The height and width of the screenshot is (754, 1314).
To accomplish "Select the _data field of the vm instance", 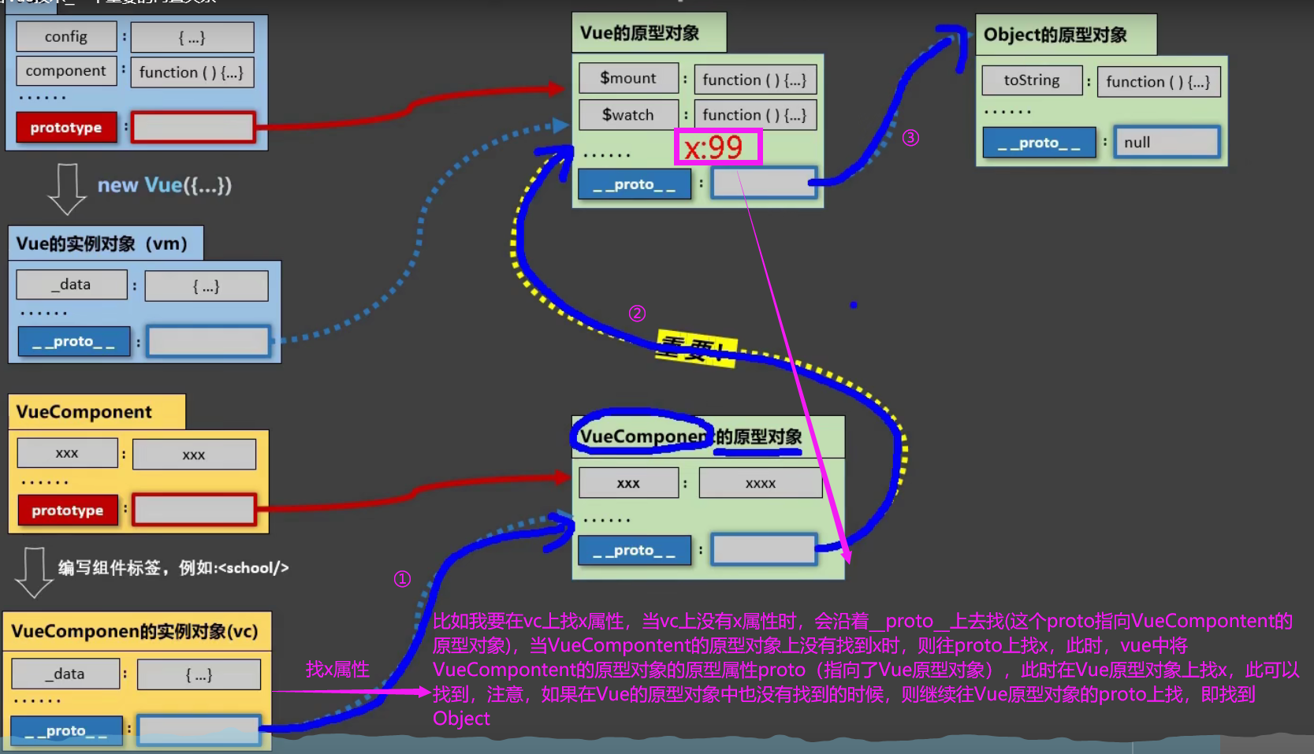I will click(x=71, y=284).
